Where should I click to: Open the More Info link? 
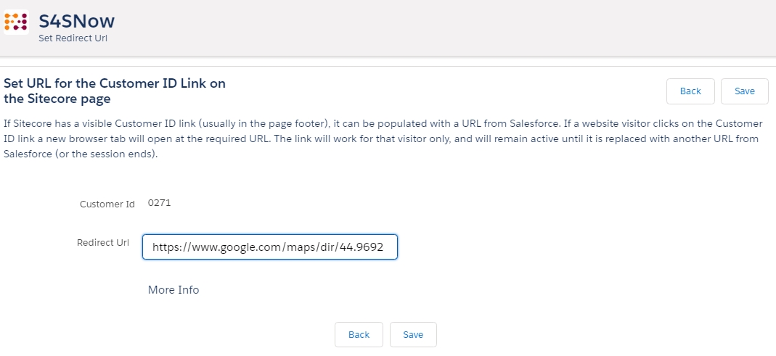coord(173,290)
